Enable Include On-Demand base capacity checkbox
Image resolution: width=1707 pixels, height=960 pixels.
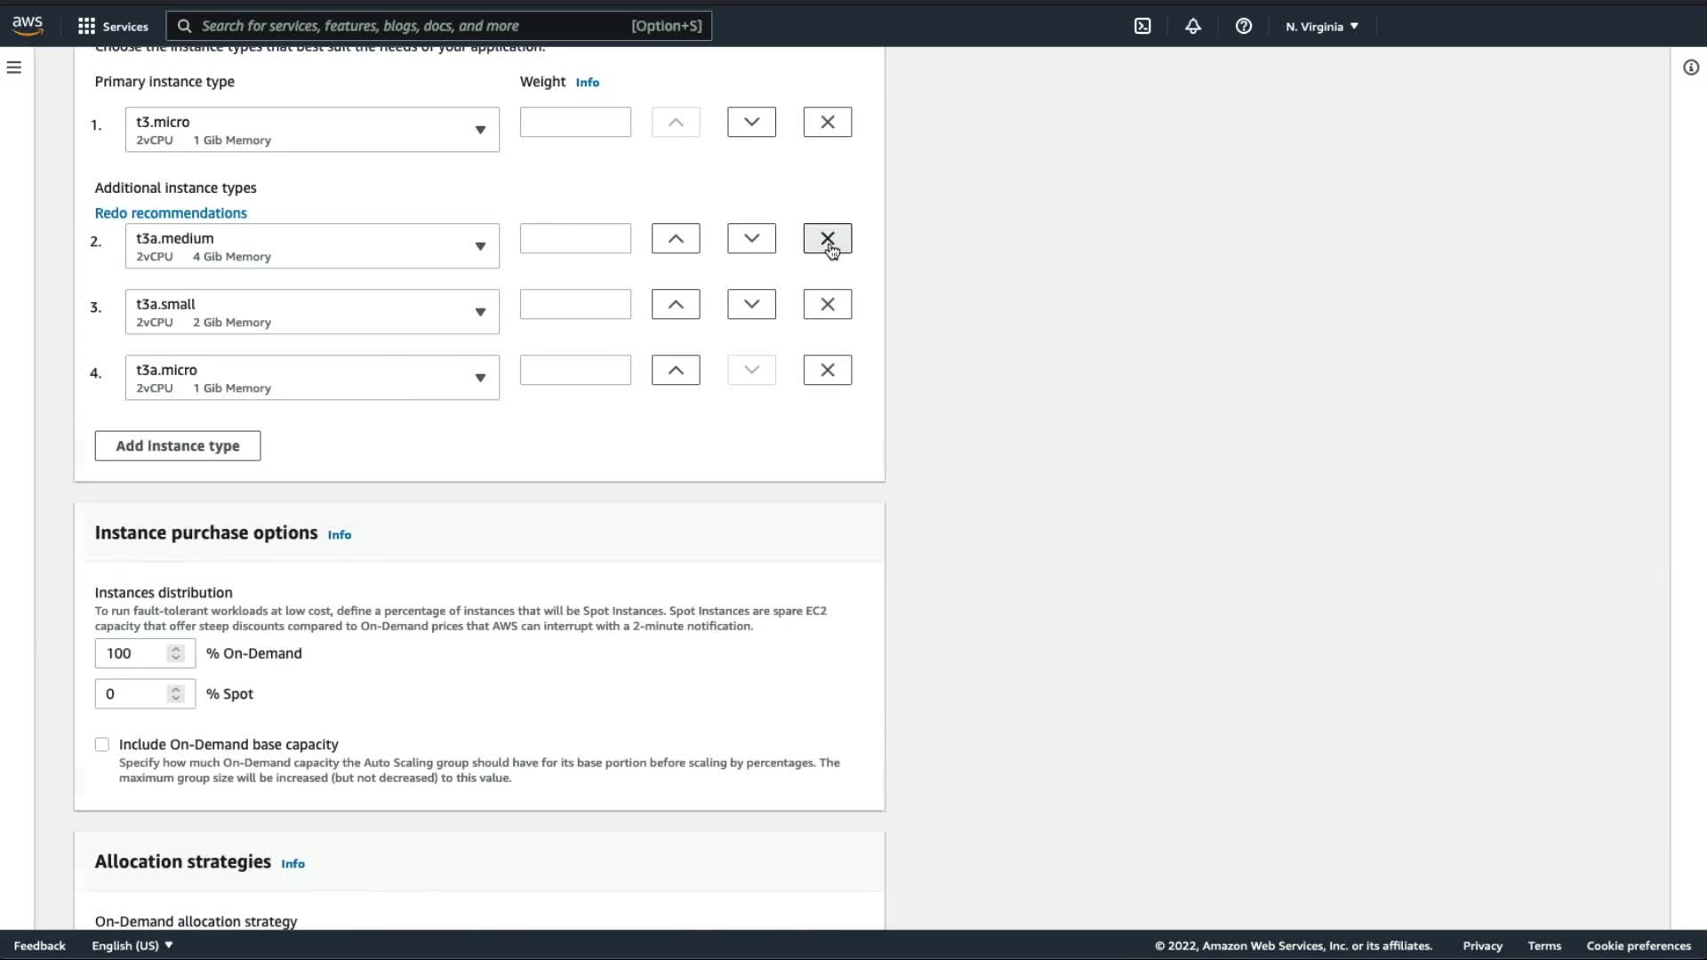click(102, 745)
